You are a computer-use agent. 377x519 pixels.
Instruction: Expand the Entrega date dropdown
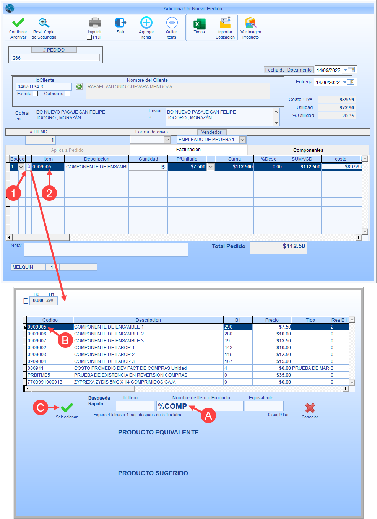[x=344, y=82]
